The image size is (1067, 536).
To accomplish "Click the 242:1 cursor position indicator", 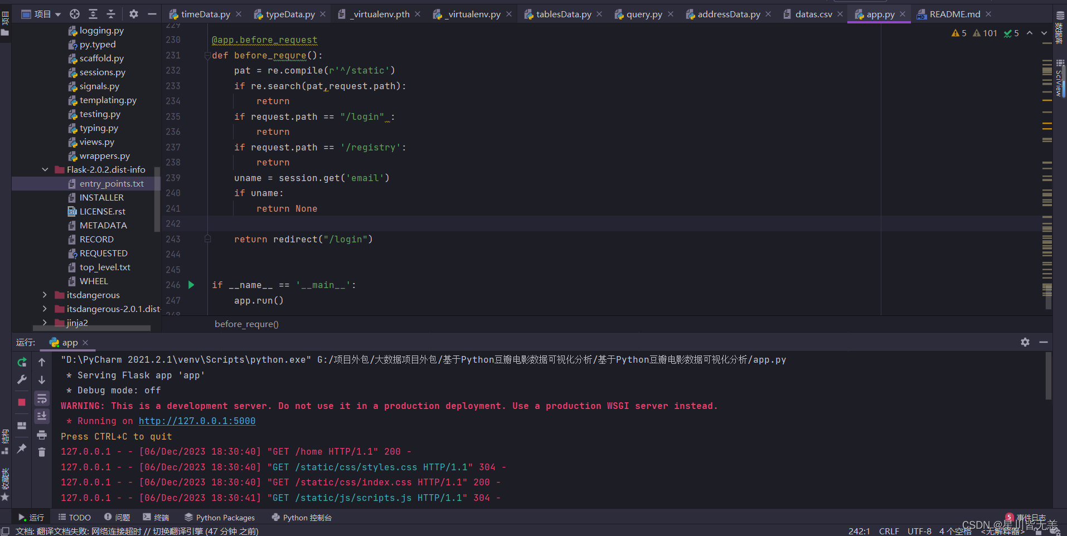I will (x=859, y=531).
